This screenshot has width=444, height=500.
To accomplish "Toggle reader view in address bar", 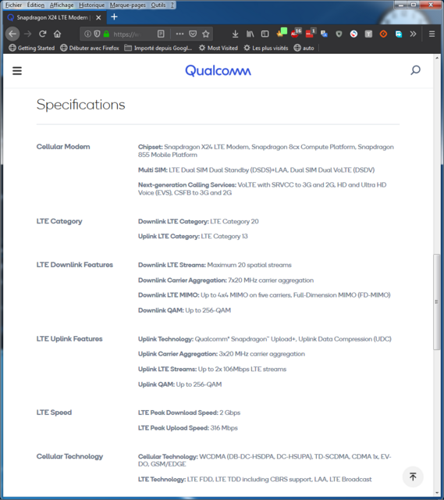I will pyautogui.click(x=161, y=34).
